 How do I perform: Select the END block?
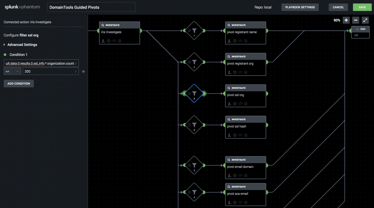pyautogui.click(x=360, y=32)
